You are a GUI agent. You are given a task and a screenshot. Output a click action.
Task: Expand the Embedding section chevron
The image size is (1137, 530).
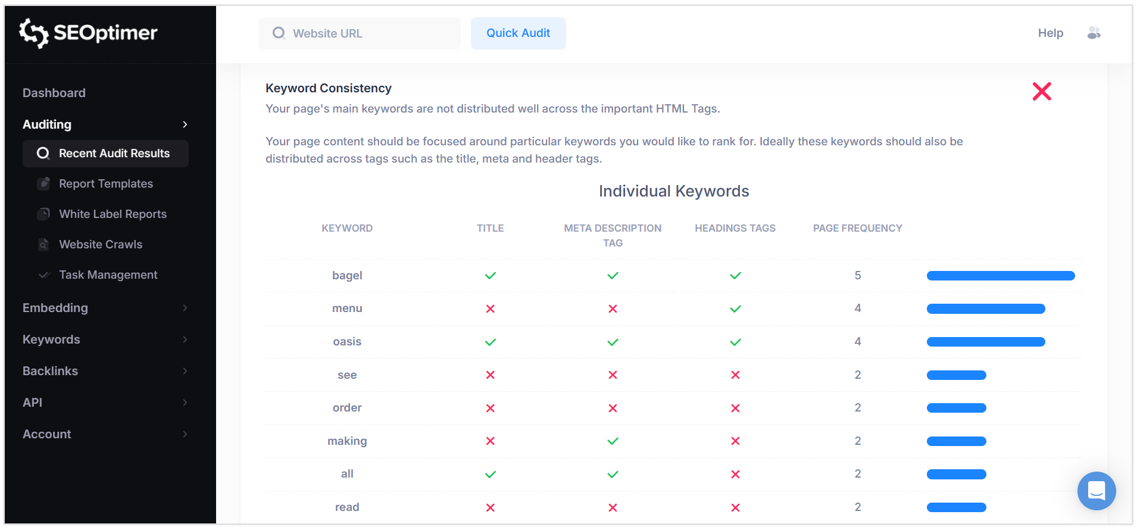[x=185, y=308]
